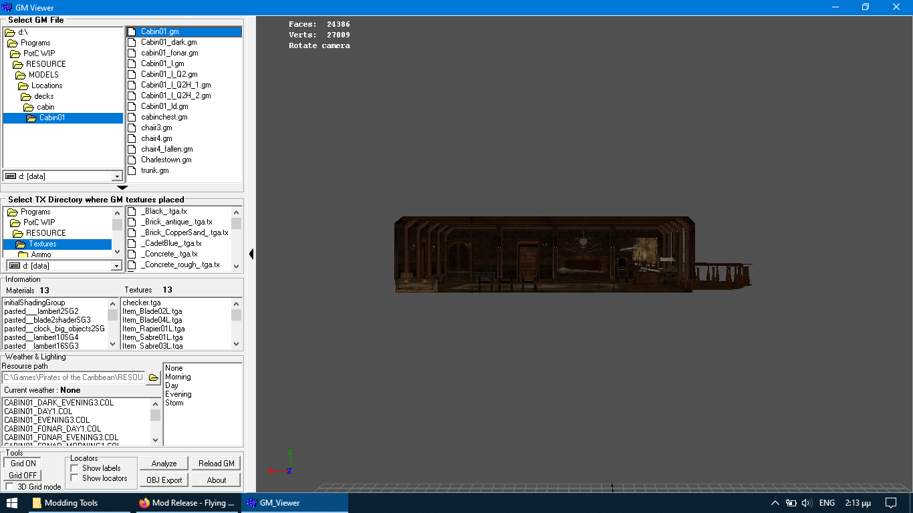Click the down arrow of the TX file list scrollbar
913x513 pixels.
236,266
